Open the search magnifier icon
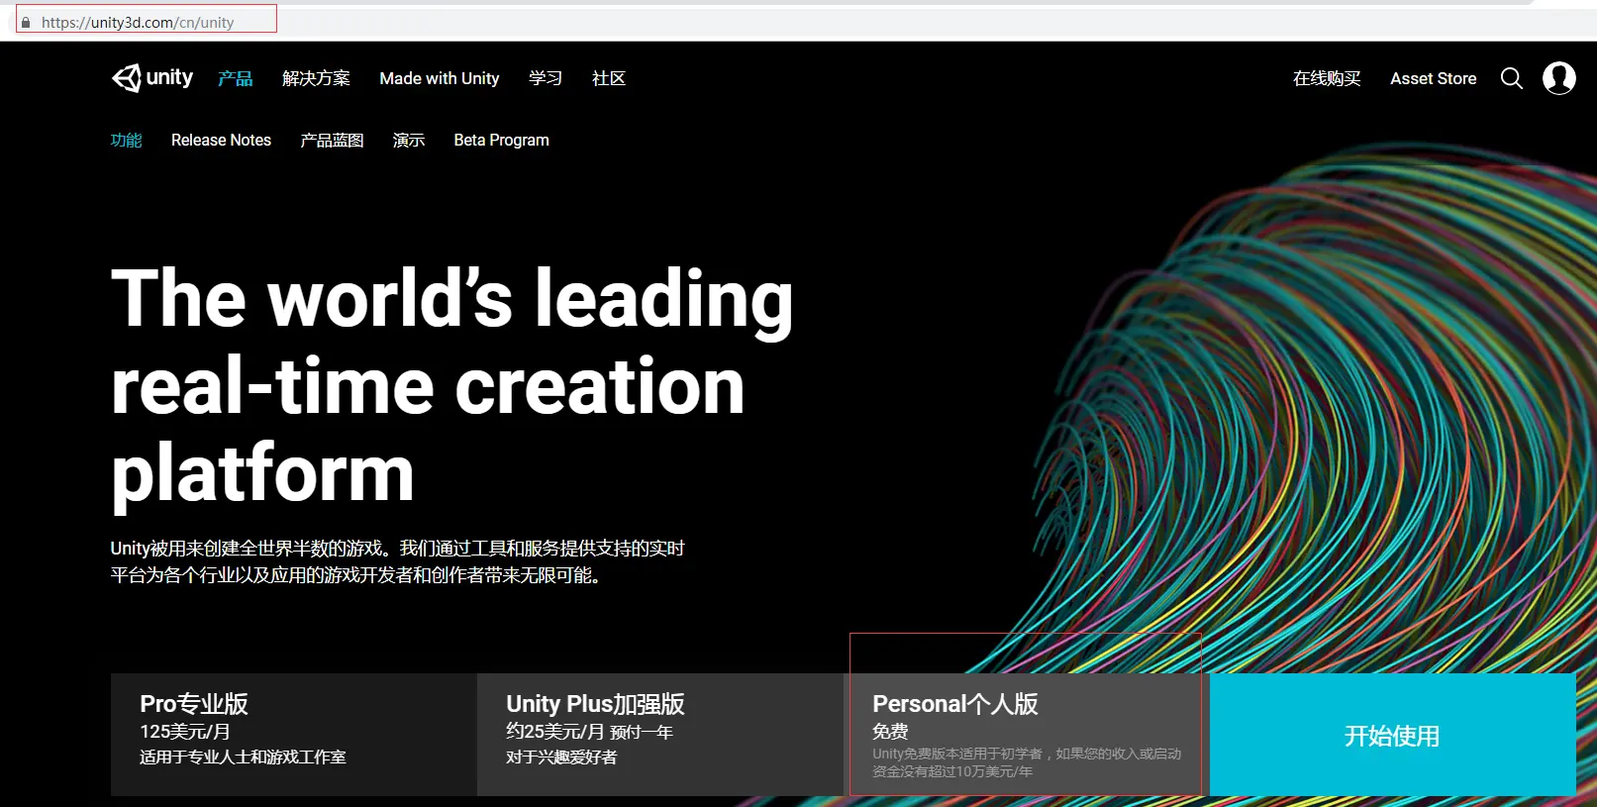 (1511, 78)
